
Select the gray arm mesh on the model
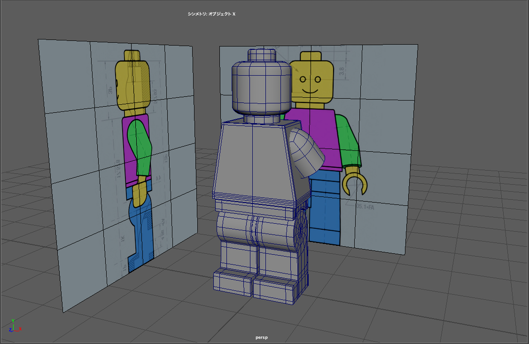pos(306,153)
